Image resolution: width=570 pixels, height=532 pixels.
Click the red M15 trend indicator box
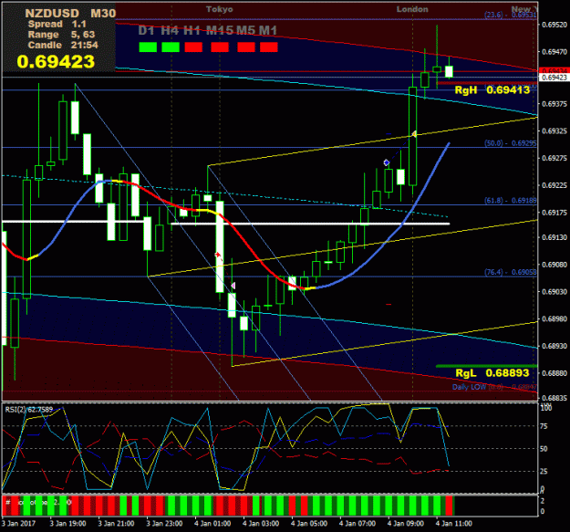[220, 47]
